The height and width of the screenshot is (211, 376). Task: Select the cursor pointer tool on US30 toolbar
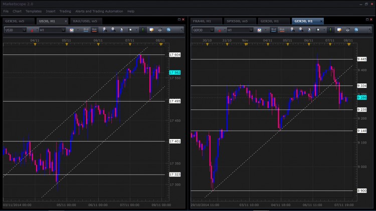[122, 30]
